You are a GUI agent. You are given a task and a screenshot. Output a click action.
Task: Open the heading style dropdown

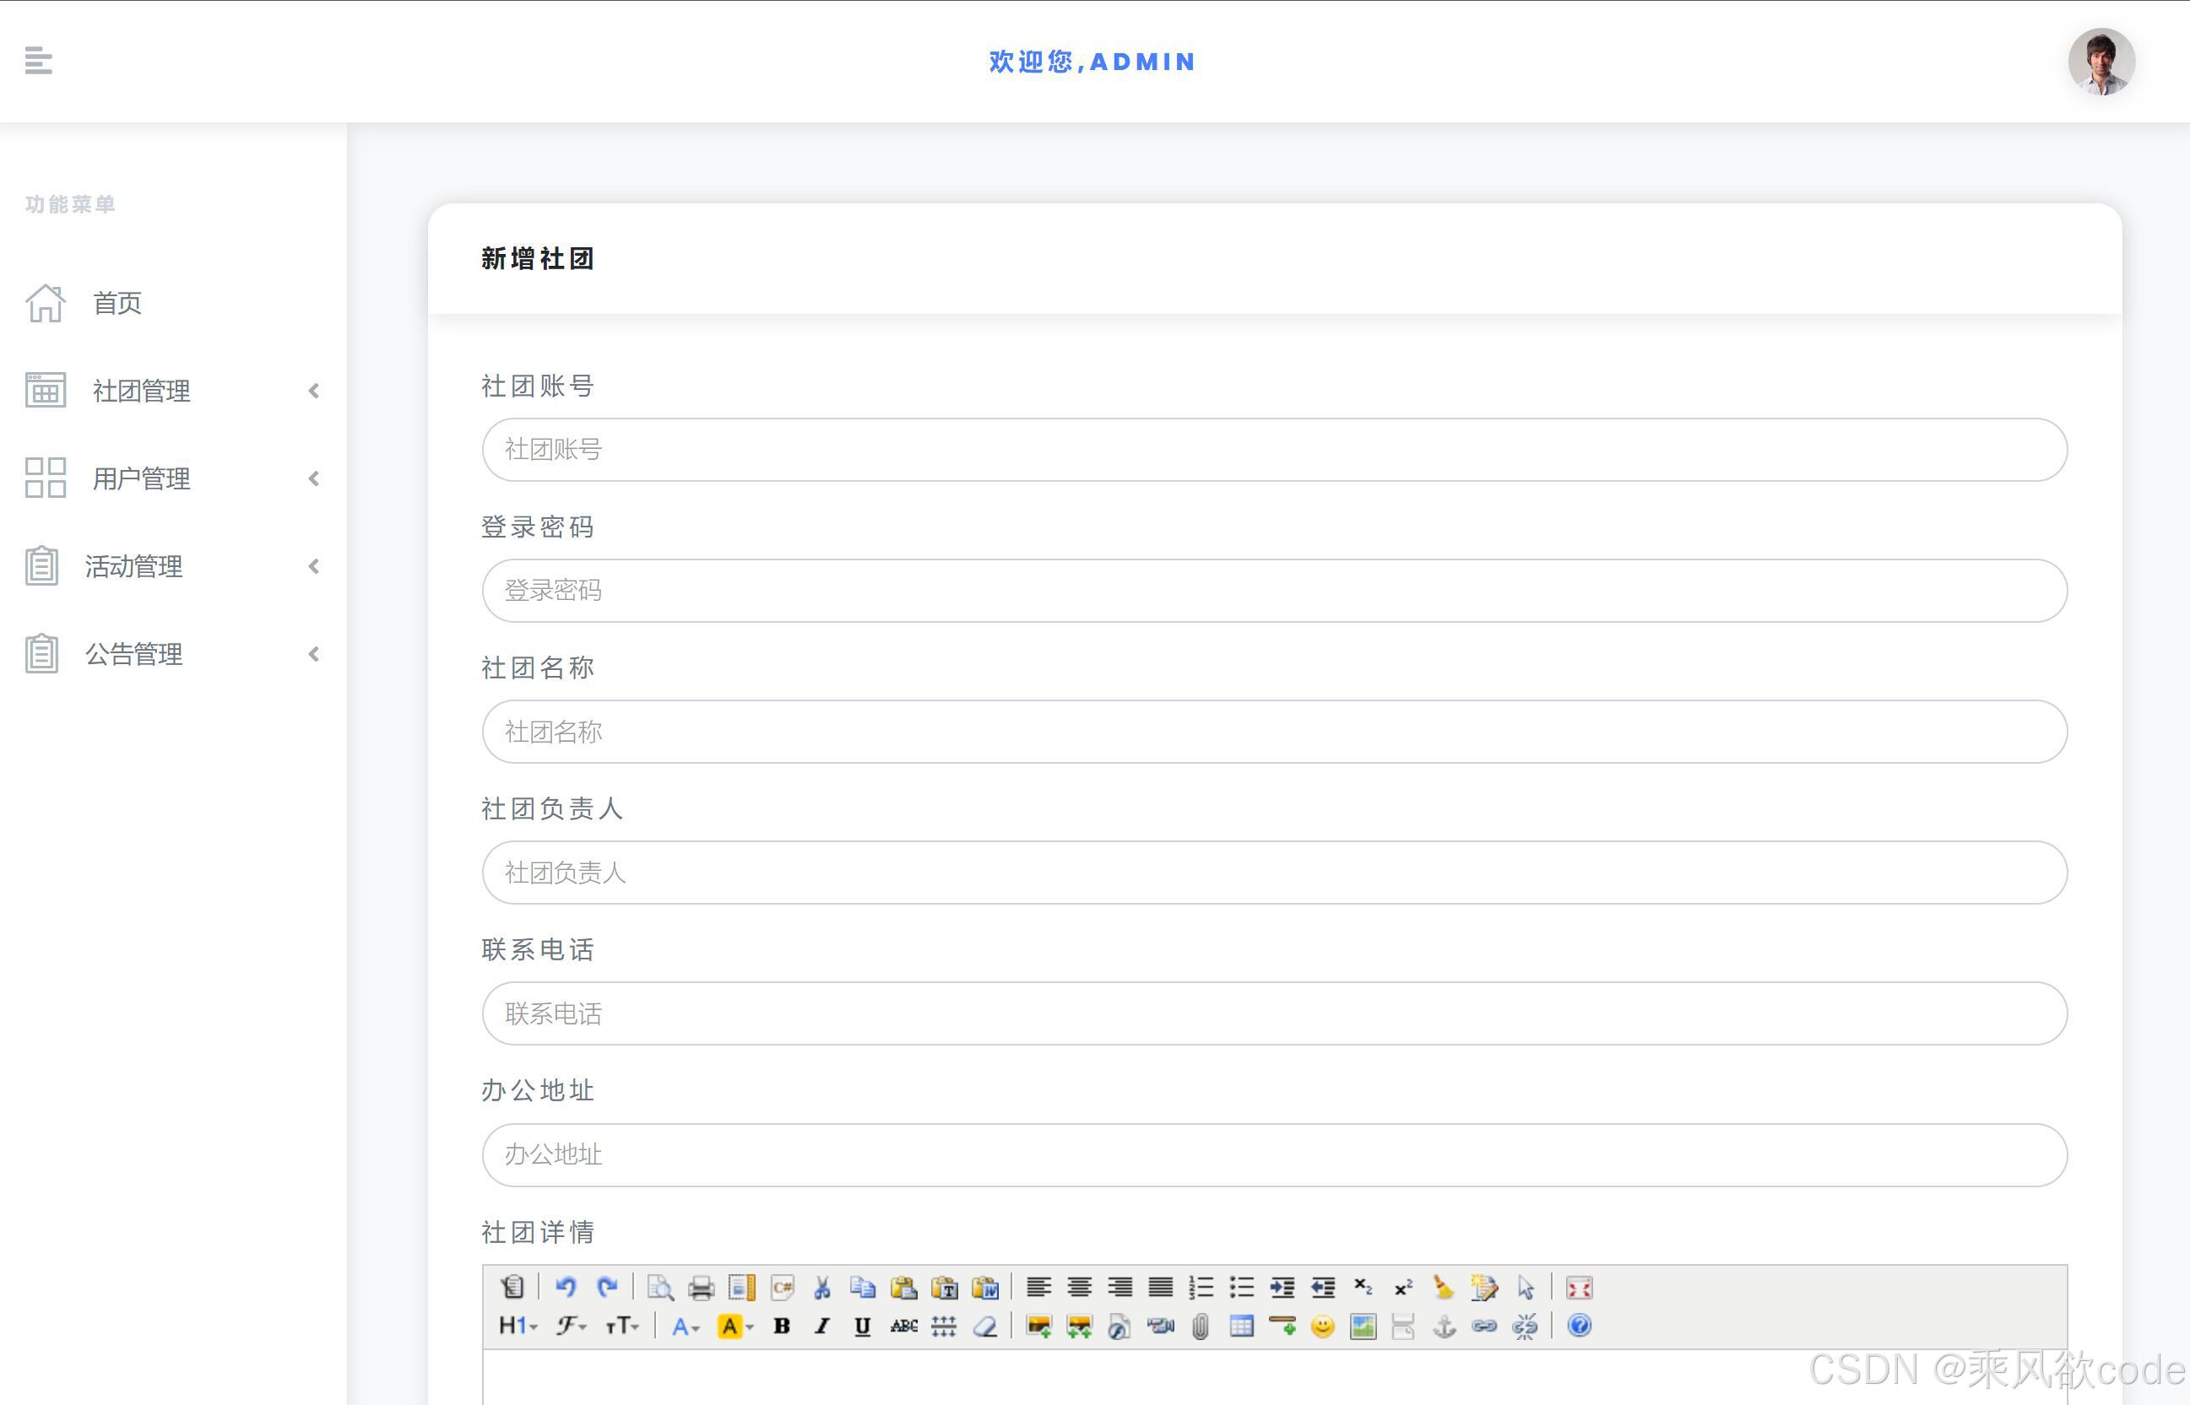(x=517, y=1327)
